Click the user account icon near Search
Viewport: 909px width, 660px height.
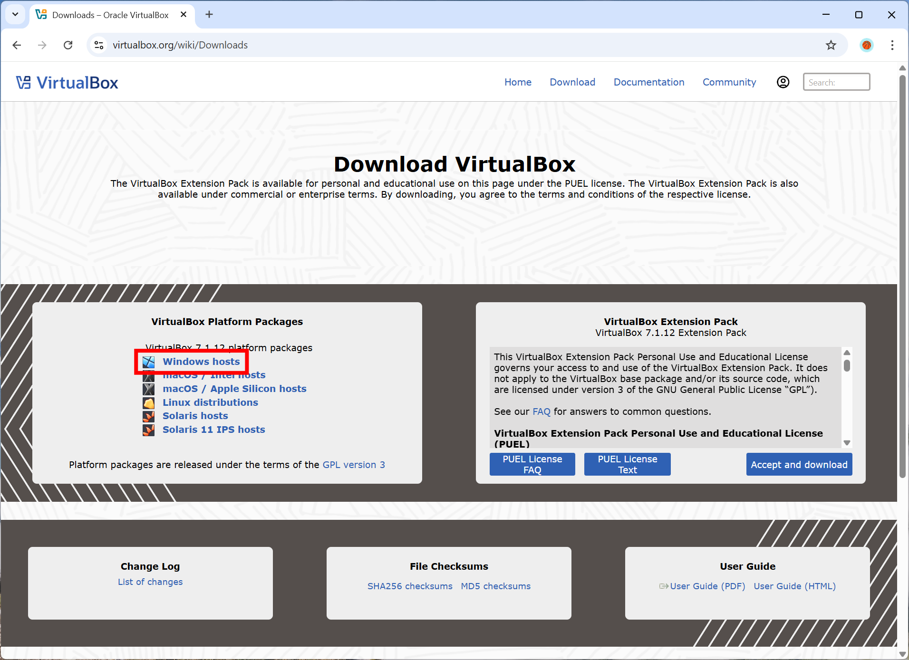coord(783,82)
